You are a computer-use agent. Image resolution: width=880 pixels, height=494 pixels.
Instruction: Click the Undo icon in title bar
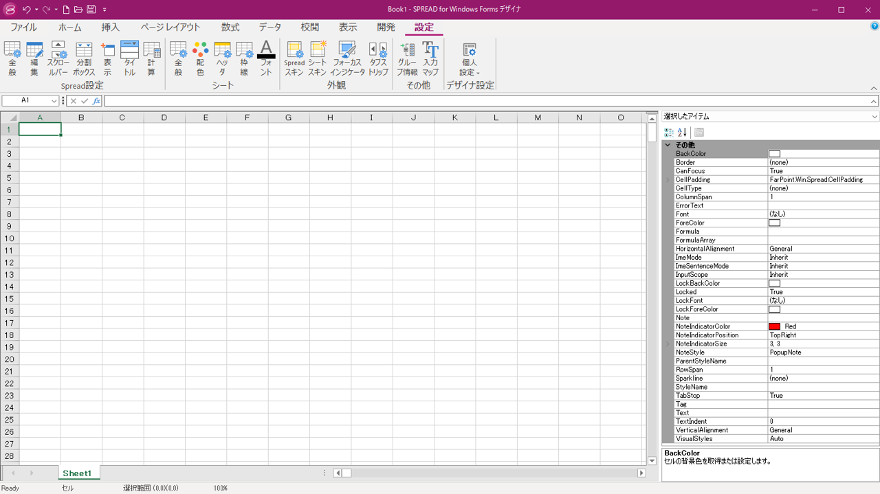click(x=26, y=10)
